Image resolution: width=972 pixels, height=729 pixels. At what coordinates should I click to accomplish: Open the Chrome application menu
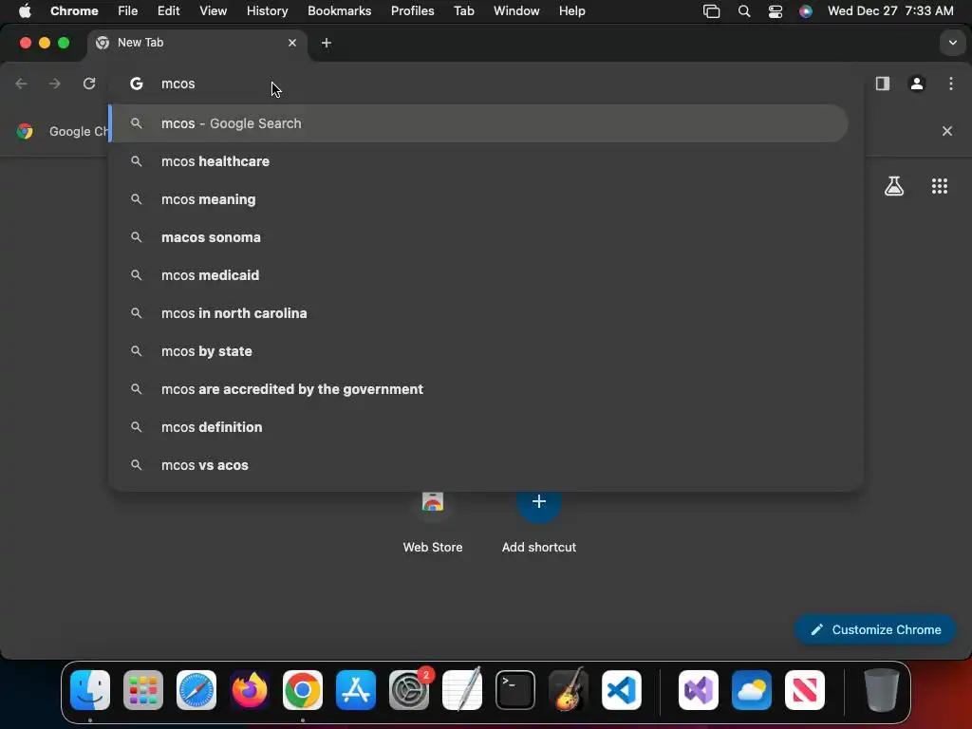click(74, 11)
